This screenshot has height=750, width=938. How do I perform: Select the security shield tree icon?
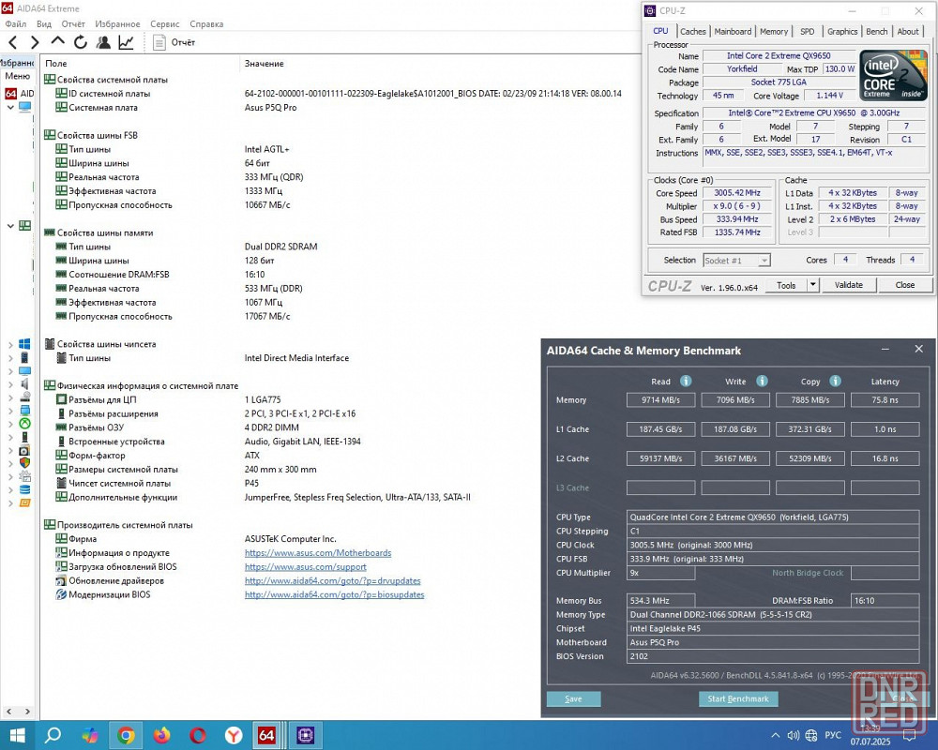pyautogui.click(x=24, y=463)
